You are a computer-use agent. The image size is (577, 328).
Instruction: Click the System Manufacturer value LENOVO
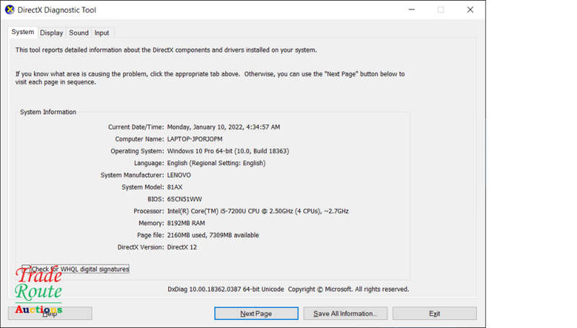click(x=179, y=175)
